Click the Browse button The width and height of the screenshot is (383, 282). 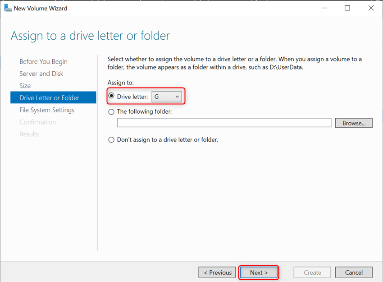click(x=353, y=123)
